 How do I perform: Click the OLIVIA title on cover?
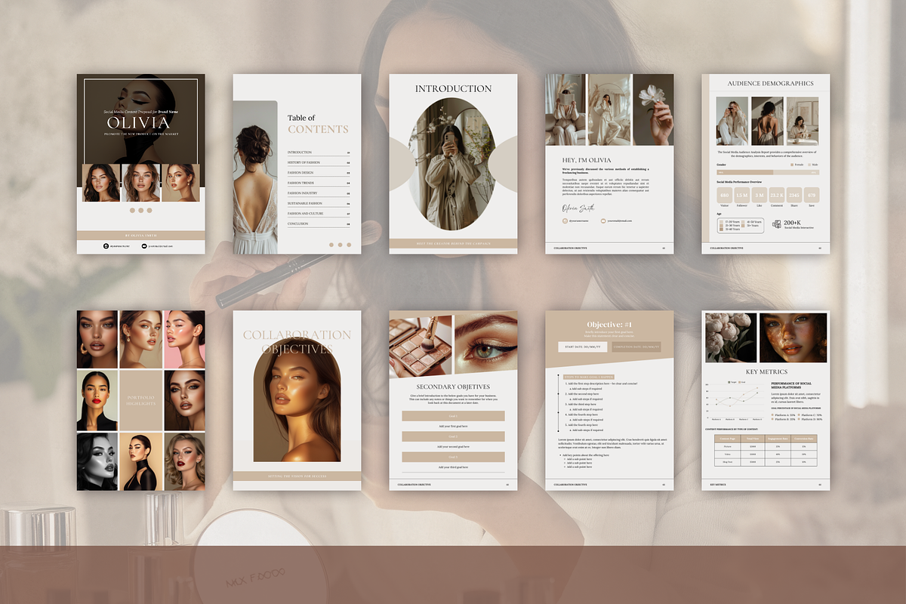tap(138, 122)
